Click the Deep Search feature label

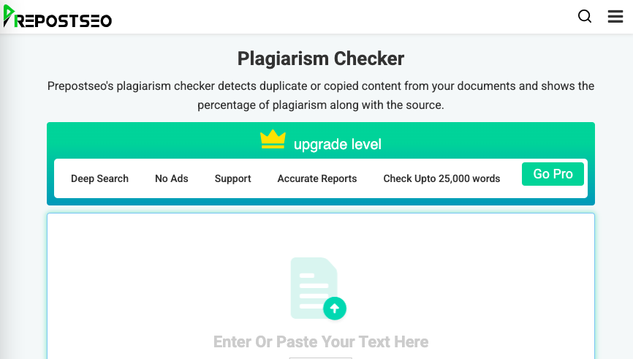pos(99,178)
